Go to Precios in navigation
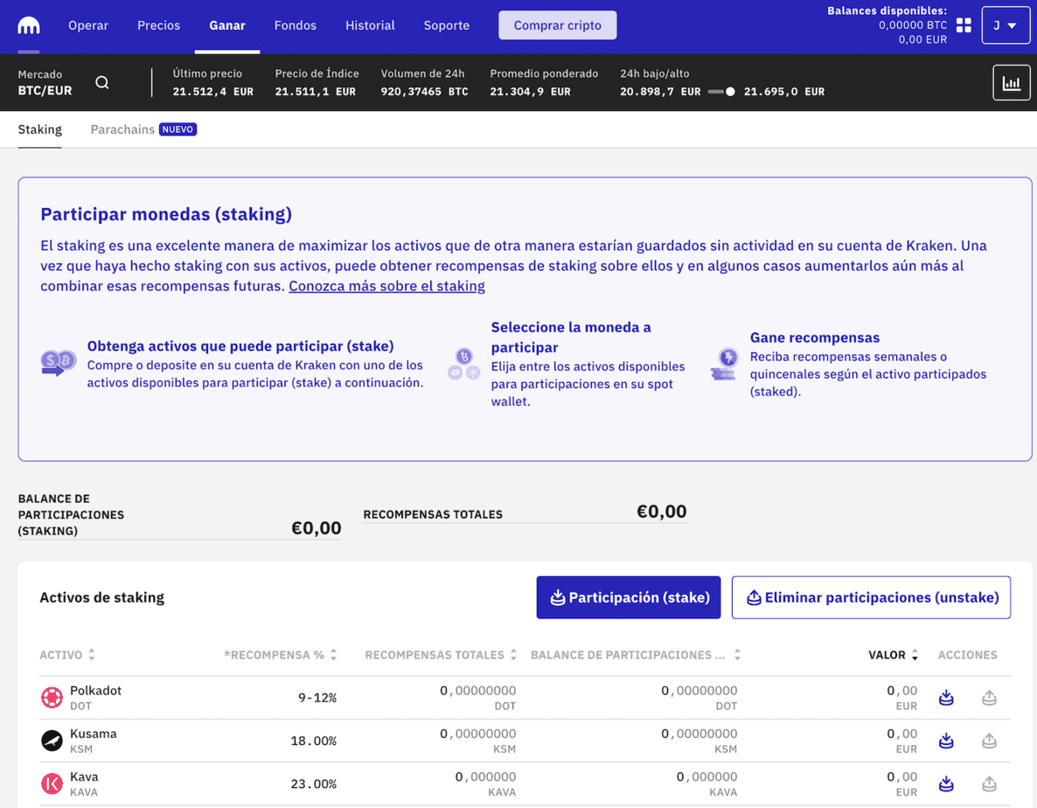Viewport: 1037px width, 808px height. [x=159, y=25]
